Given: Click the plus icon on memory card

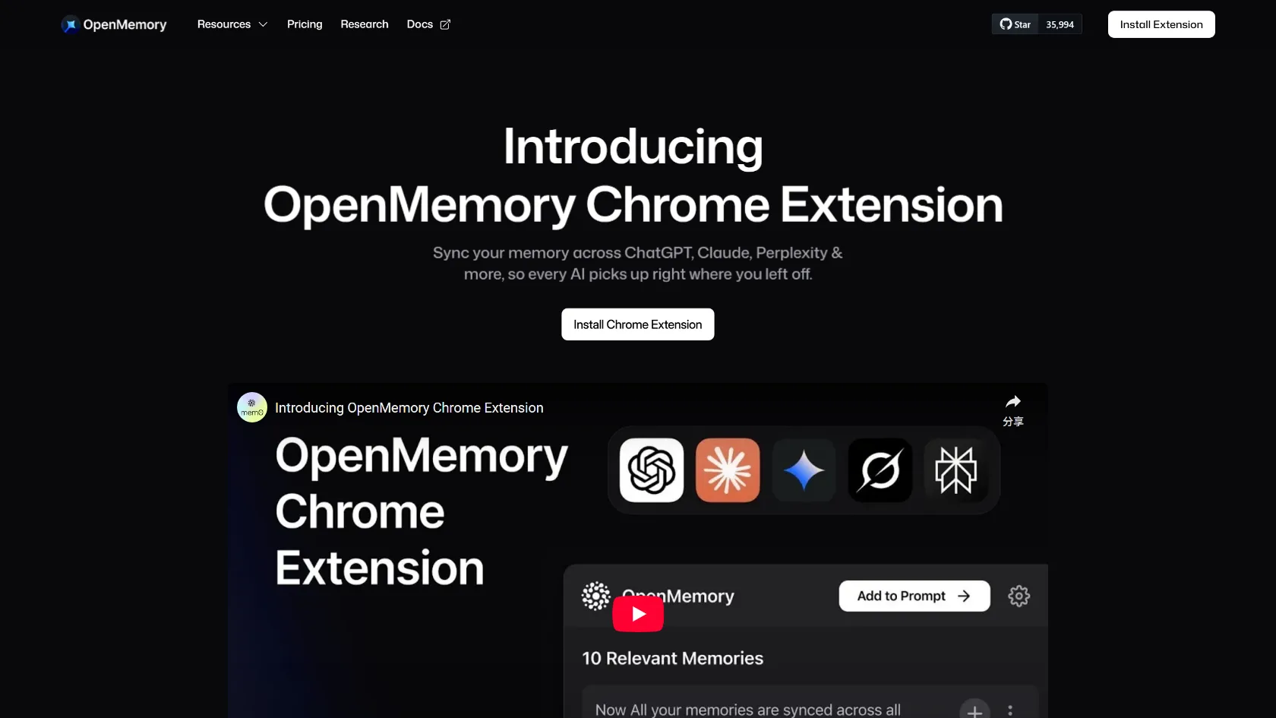Looking at the screenshot, I should (974, 711).
